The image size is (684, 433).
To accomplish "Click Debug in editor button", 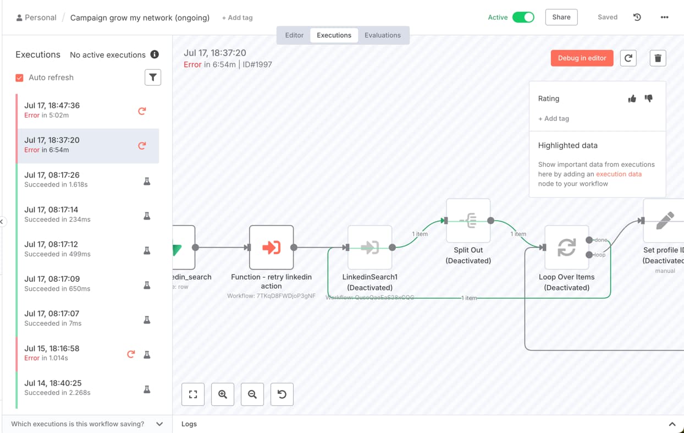I will [x=582, y=58].
